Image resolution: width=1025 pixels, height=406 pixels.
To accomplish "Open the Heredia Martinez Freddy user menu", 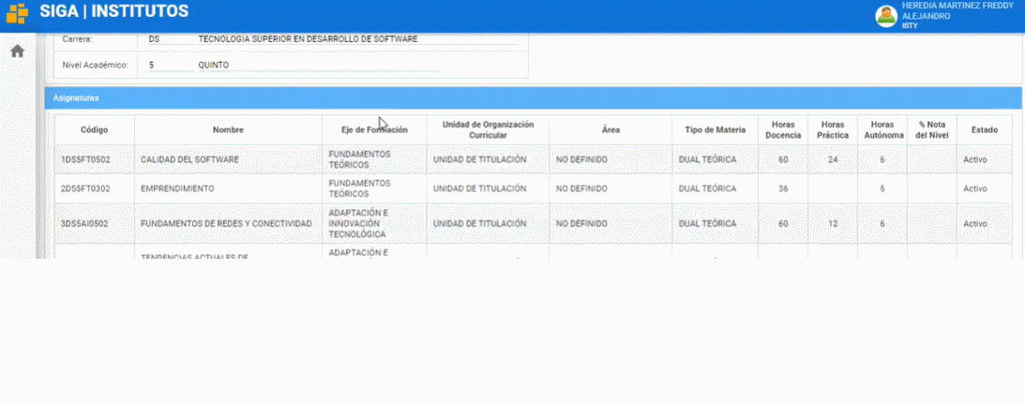I will coord(957,16).
